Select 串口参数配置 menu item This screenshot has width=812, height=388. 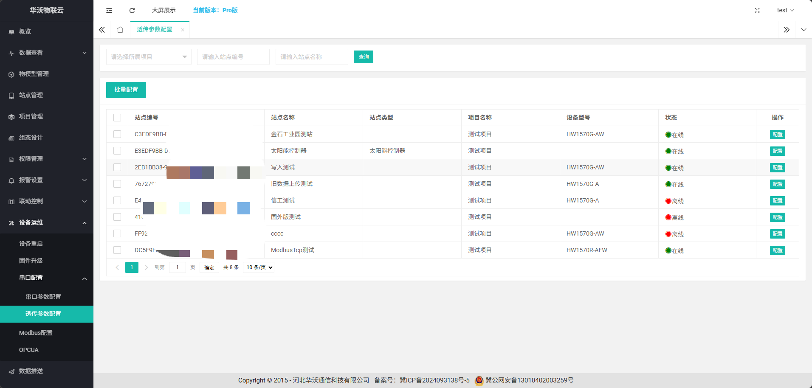(x=43, y=297)
